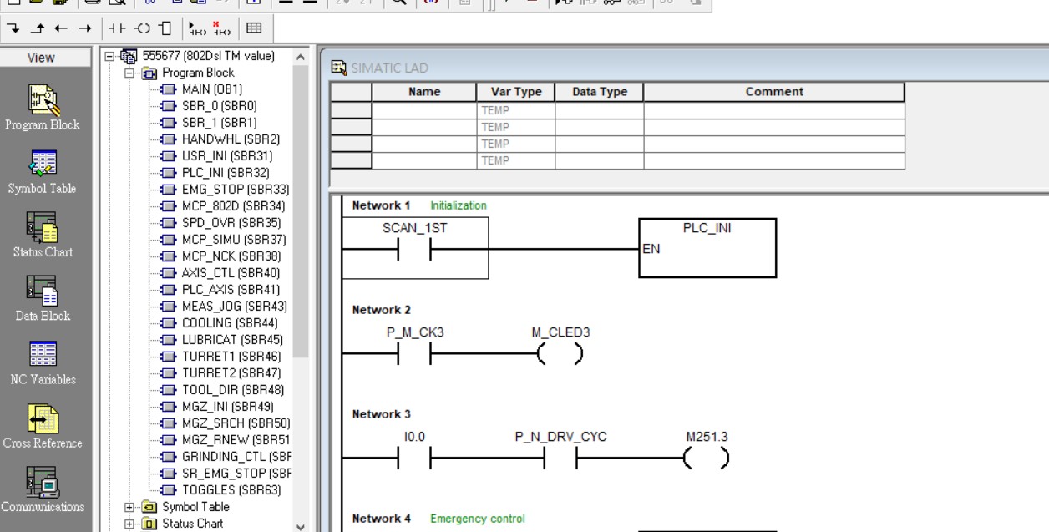Open the EMG_STOP (SBR33) subroutine

pyautogui.click(x=235, y=190)
